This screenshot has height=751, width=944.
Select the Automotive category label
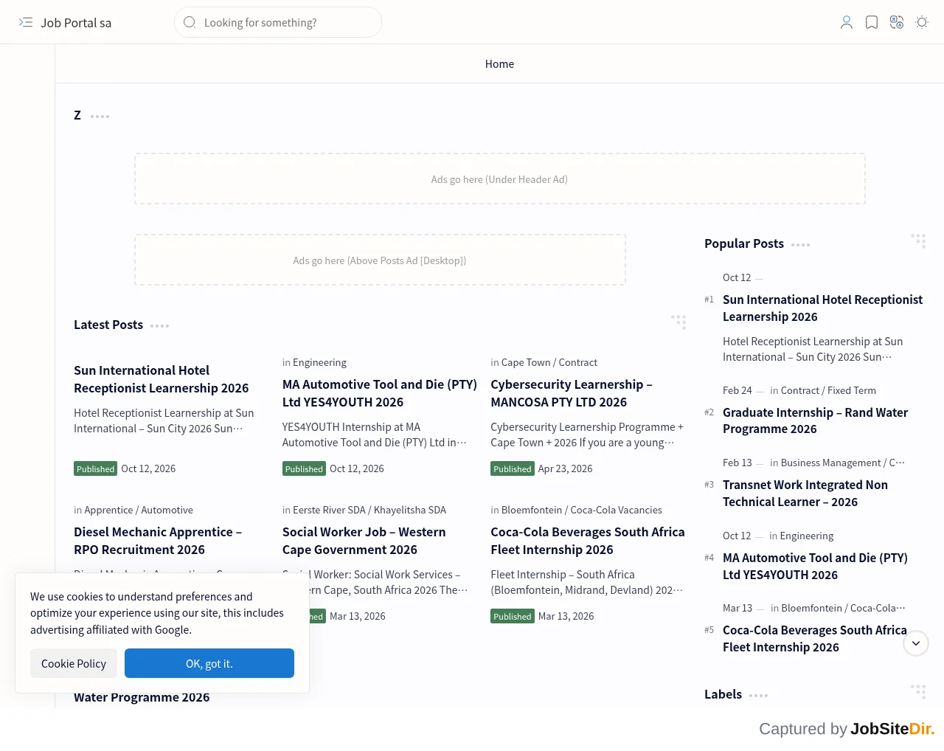click(x=167, y=510)
